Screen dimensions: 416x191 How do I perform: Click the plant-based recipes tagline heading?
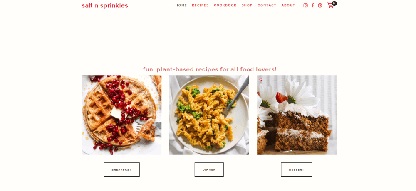210,69
